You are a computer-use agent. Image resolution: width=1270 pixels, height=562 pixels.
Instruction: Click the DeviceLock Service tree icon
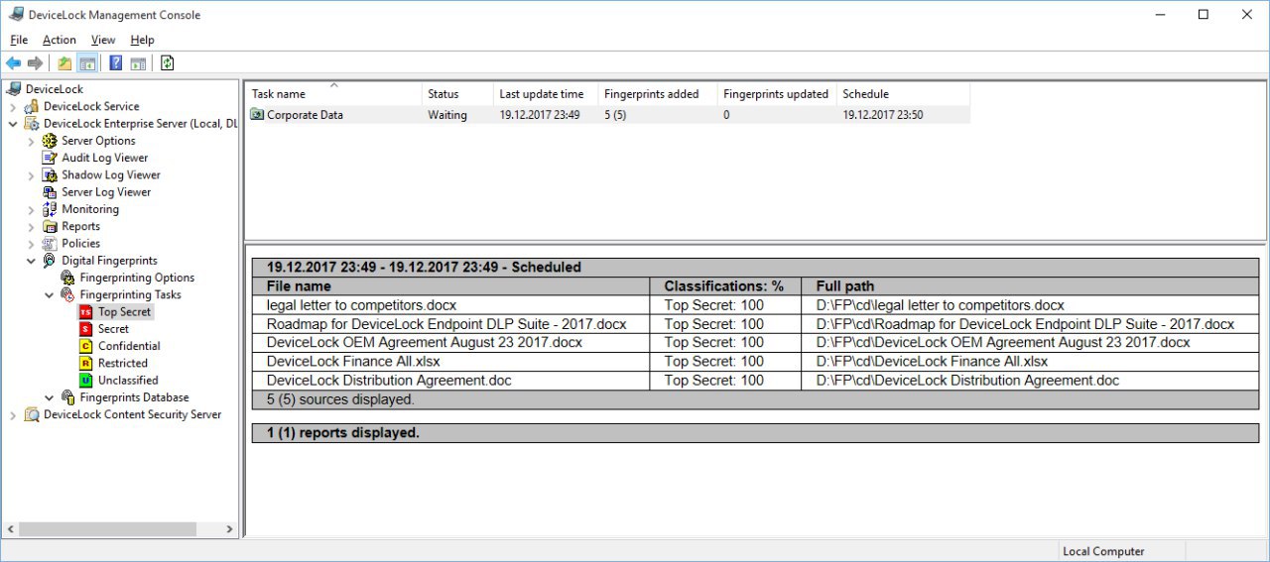pyautogui.click(x=32, y=106)
